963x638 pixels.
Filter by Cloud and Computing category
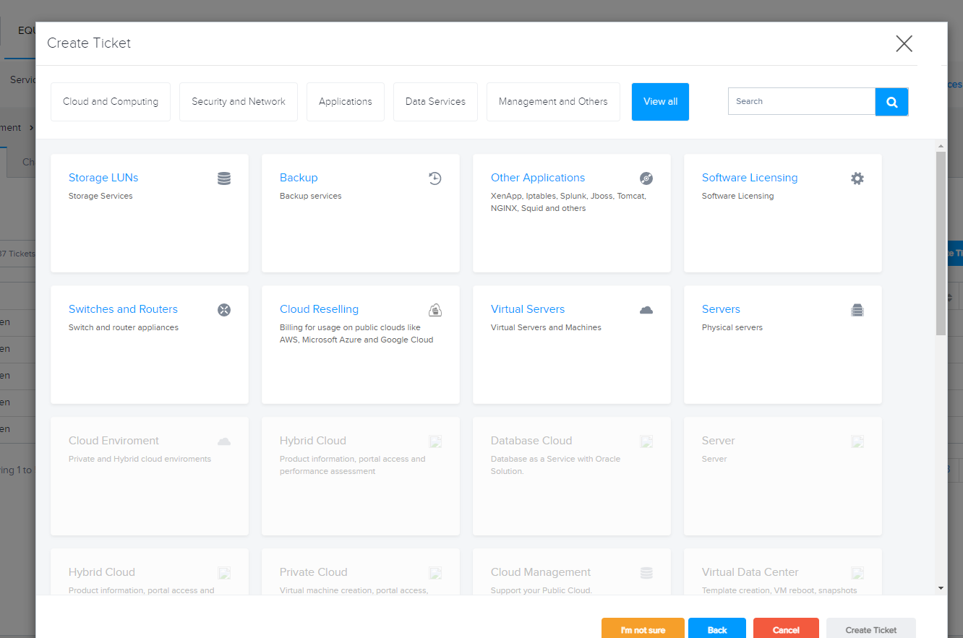pos(111,102)
